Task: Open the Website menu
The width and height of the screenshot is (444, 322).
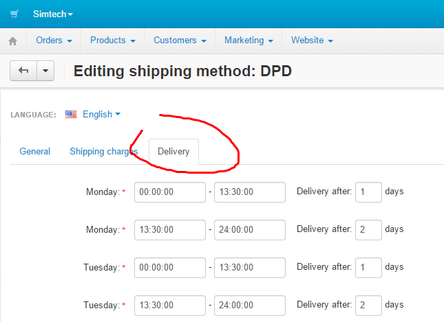Action: coord(312,41)
